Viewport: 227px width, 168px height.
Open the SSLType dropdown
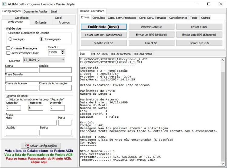click(x=44, y=60)
